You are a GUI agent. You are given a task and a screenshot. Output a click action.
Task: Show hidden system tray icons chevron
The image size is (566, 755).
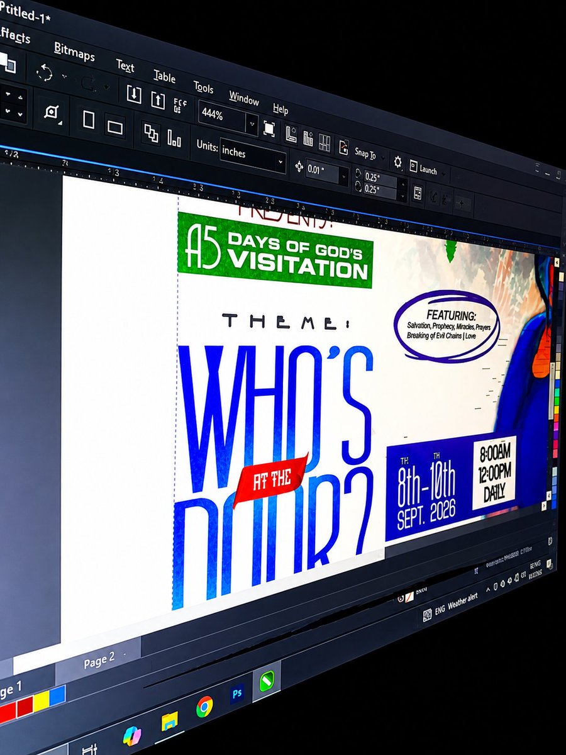point(488,589)
